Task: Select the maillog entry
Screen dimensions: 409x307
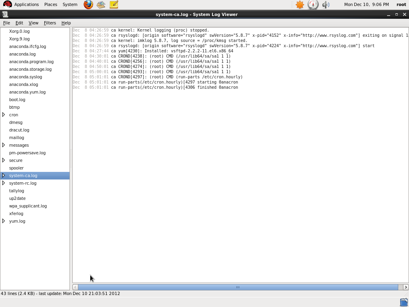Action: (16, 138)
